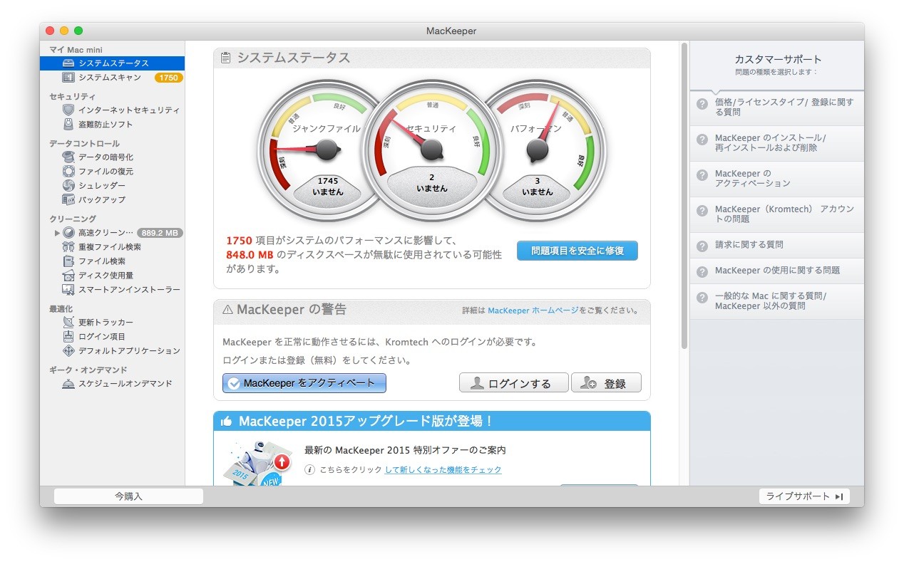Click the スマートアンインストーラー icon
This screenshot has height=564, width=904.
(x=68, y=290)
